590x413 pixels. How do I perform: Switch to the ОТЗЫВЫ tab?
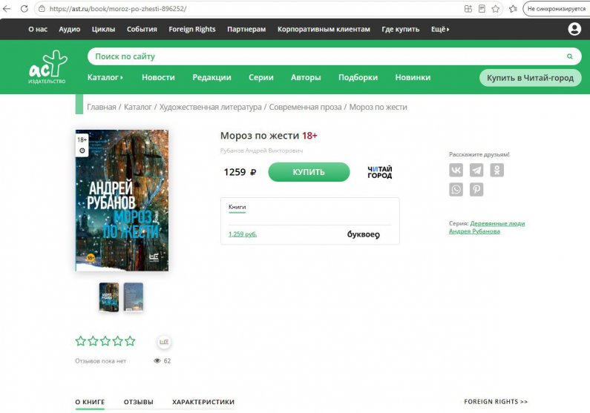pos(139,402)
